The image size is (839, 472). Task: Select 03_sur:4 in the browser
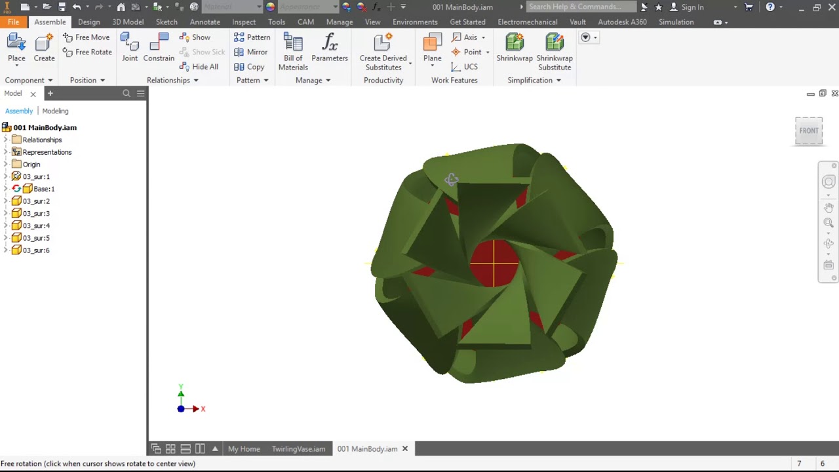coord(36,226)
